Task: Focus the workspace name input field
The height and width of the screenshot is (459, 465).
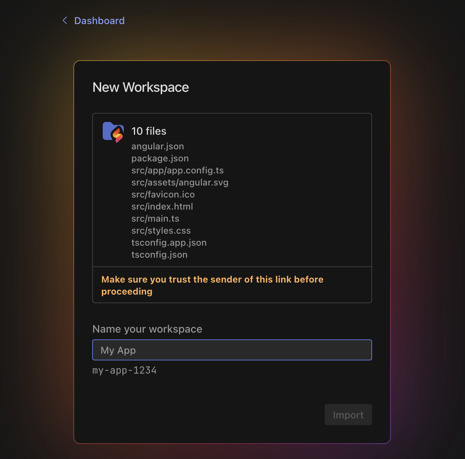Action: (232, 350)
